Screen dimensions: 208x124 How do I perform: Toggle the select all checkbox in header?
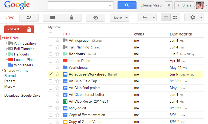click(x=51, y=34)
